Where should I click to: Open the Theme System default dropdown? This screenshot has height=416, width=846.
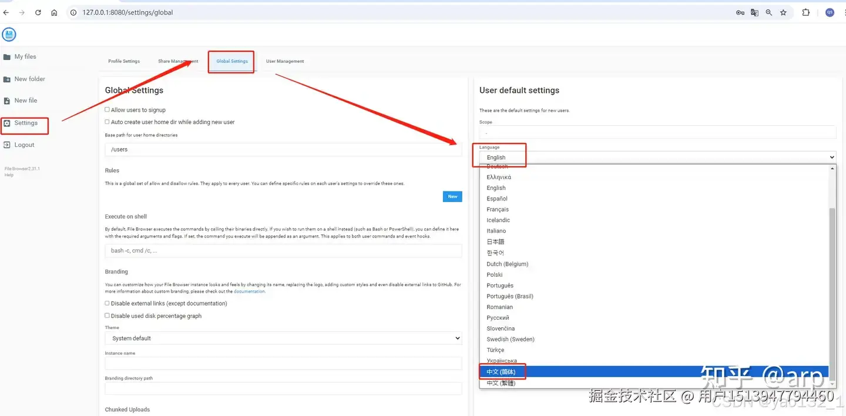pos(283,338)
